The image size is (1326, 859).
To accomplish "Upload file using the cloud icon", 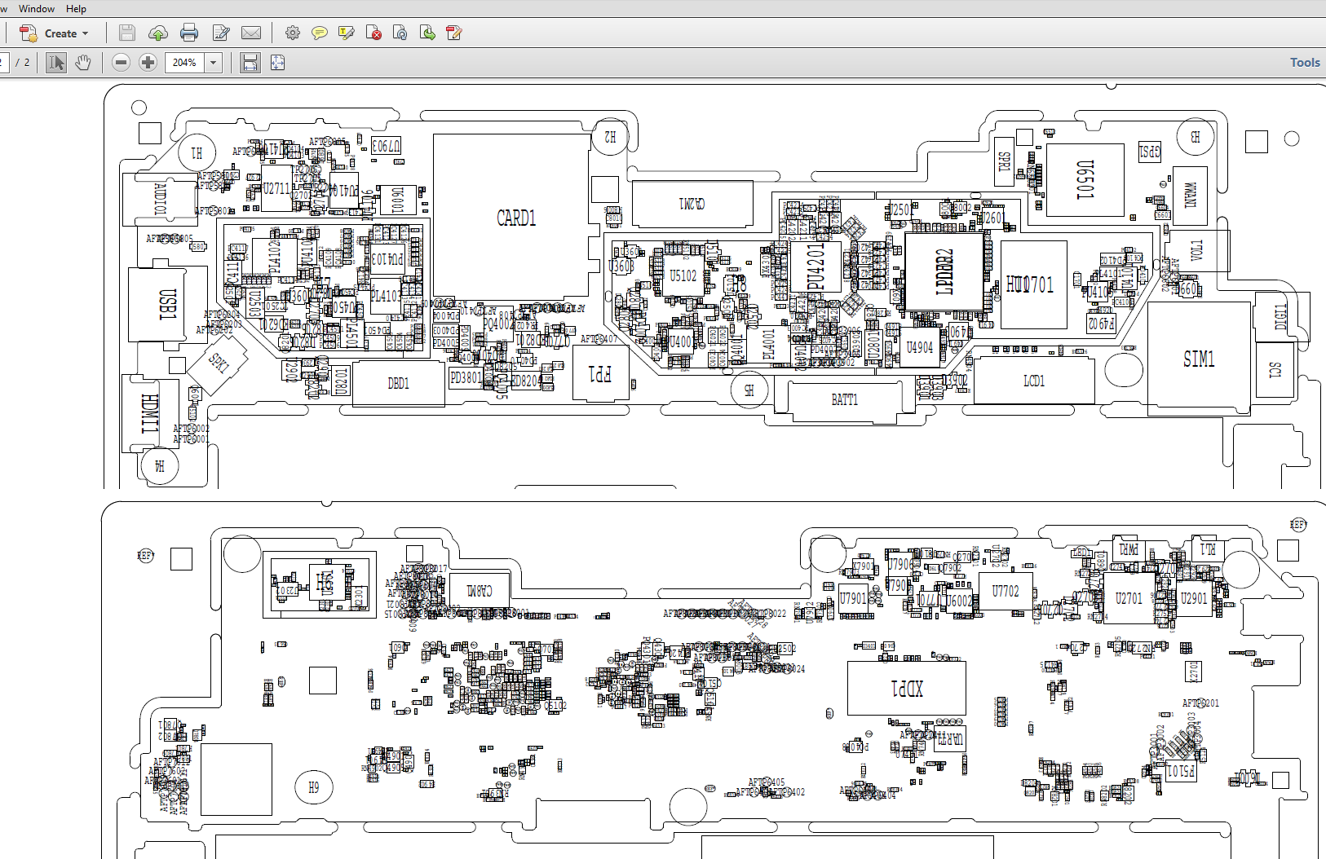I will [157, 33].
